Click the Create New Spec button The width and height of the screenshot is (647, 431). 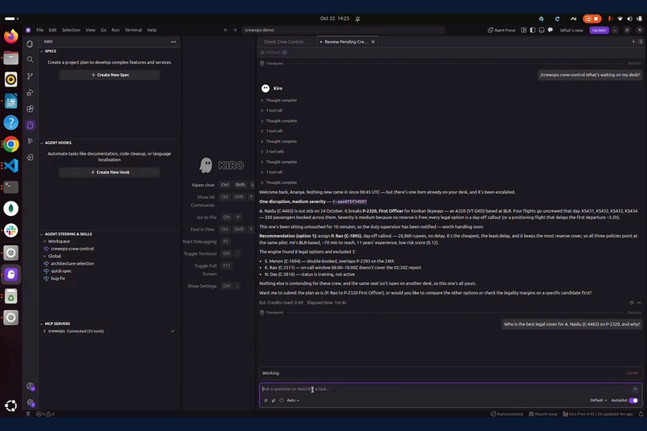[109, 75]
